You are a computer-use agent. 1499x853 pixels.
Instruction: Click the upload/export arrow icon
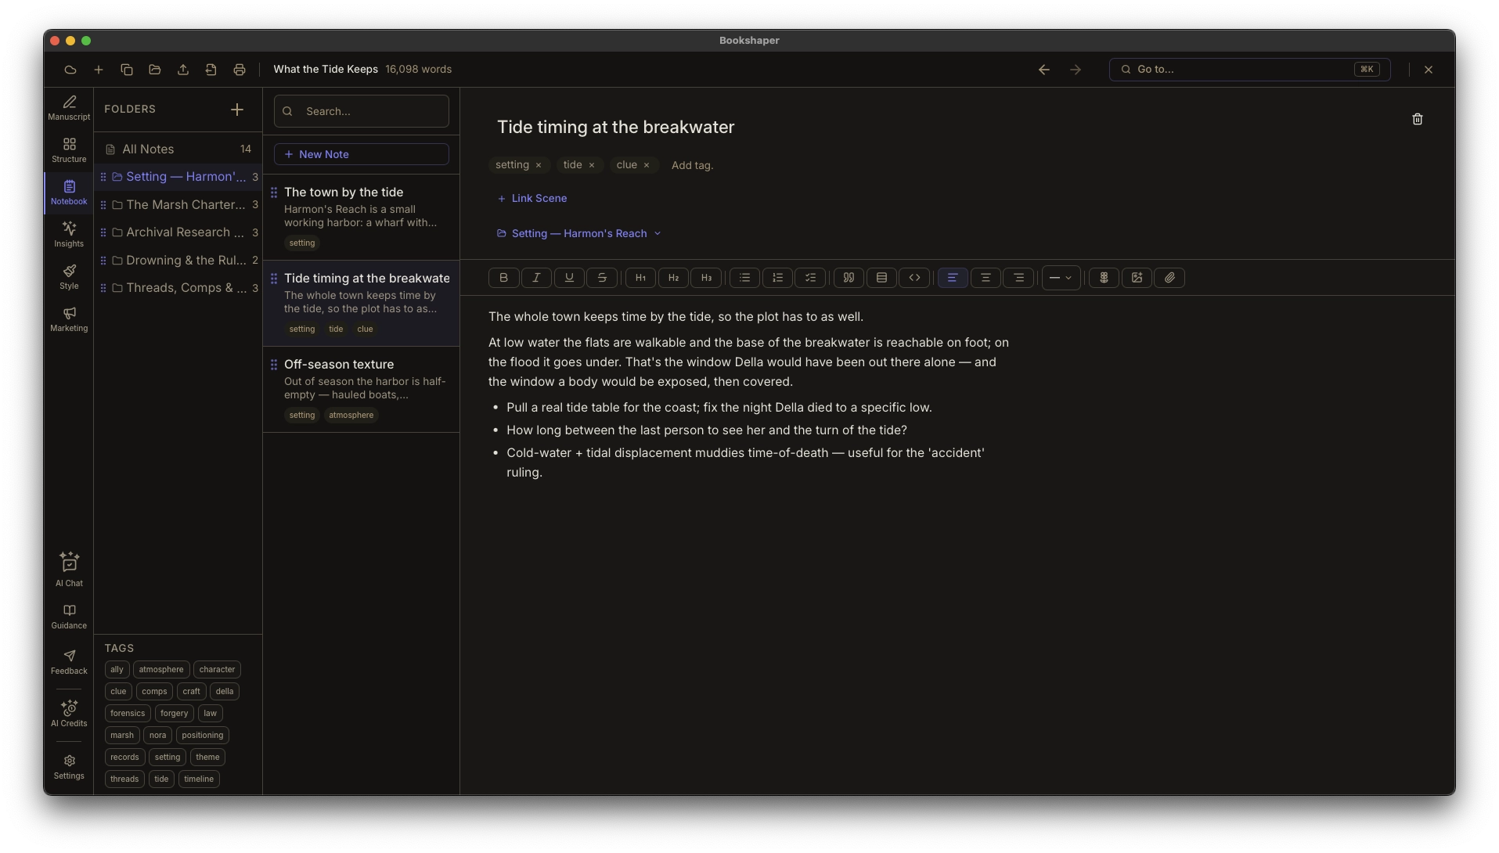point(183,70)
